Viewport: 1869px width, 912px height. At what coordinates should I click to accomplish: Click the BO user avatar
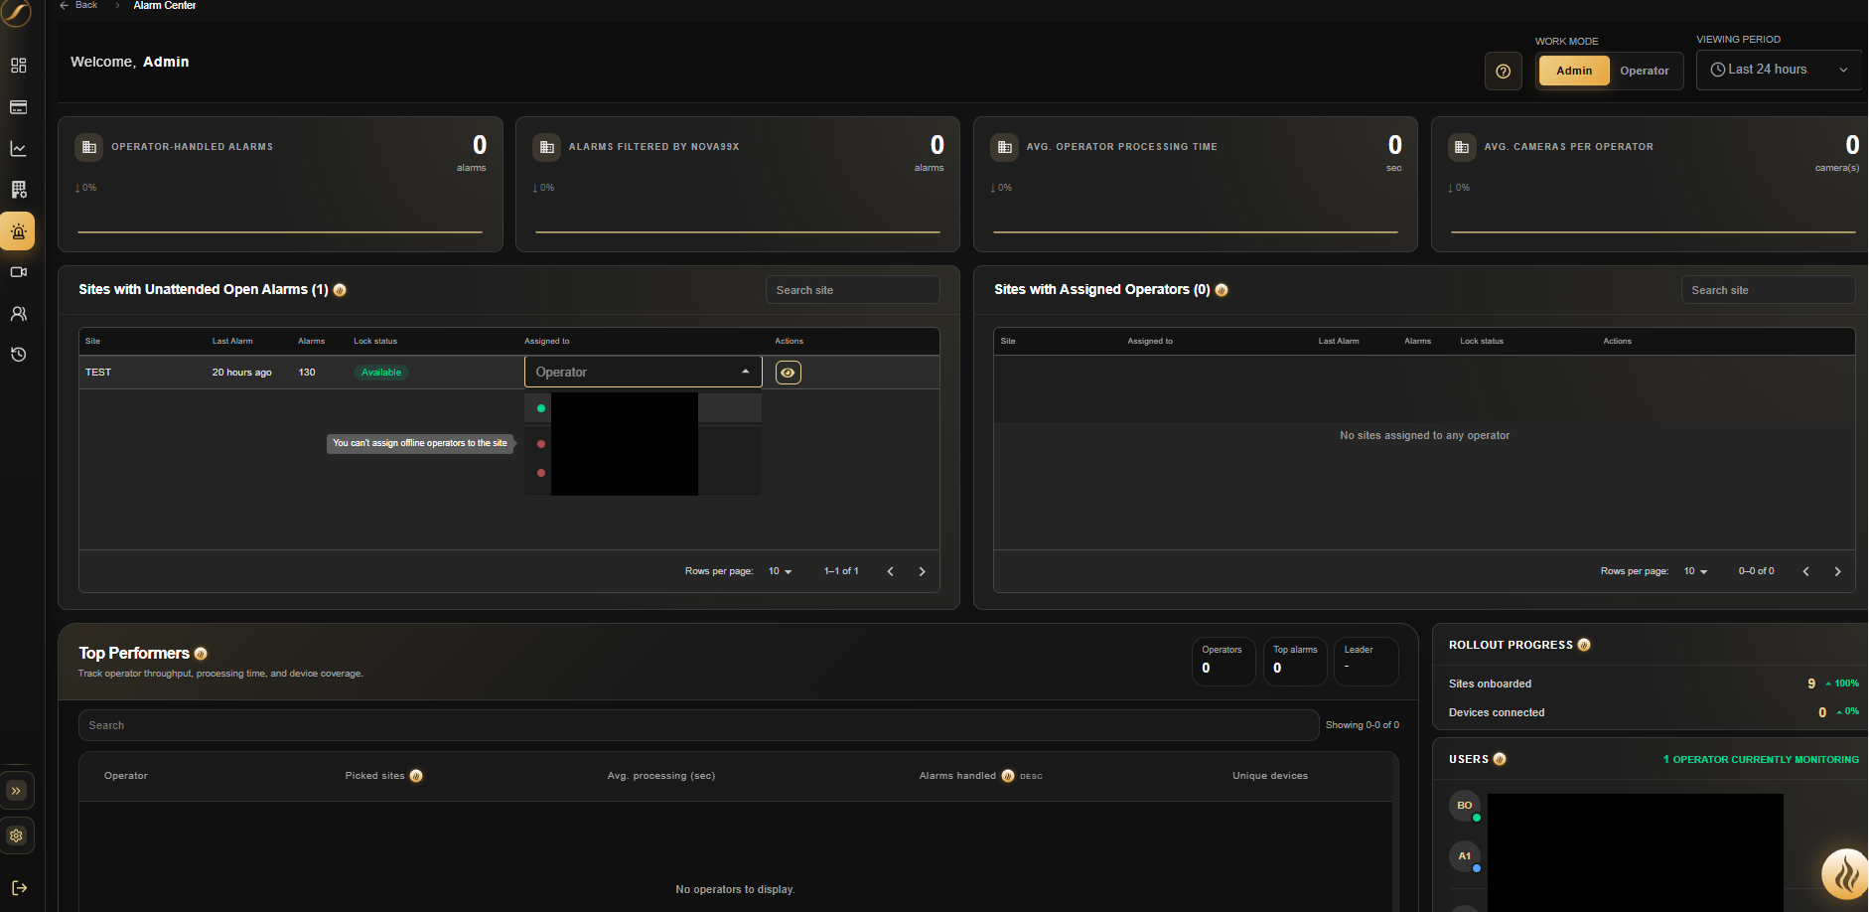click(1465, 806)
